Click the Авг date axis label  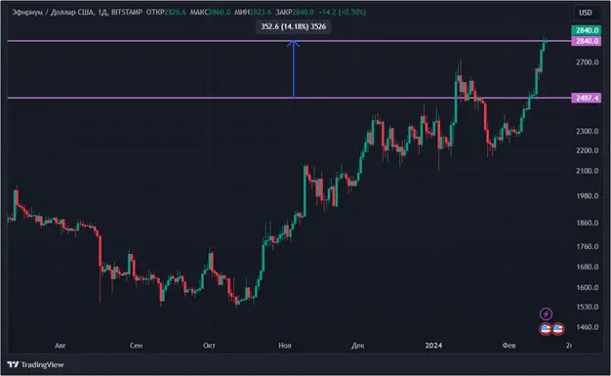click(61, 345)
